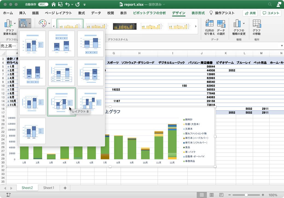Screen dimensions: 284x198
Task: Select the Layout 10 thumbnail
Action: [33, 131]
